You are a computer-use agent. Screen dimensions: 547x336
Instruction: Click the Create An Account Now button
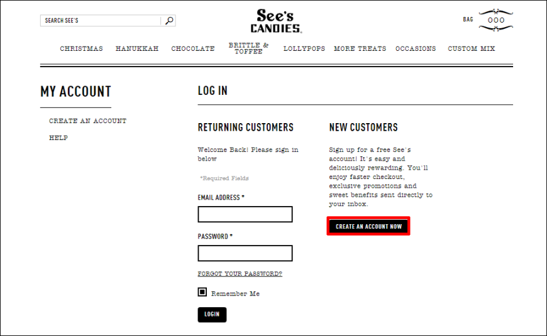[368, 226]
